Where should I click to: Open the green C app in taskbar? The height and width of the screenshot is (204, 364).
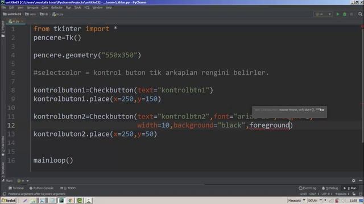(x=80, y=200)
